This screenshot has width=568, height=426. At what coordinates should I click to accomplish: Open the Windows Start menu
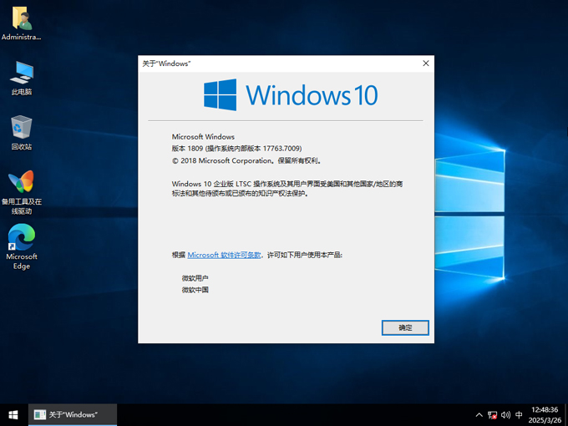(x=13, y=415)
